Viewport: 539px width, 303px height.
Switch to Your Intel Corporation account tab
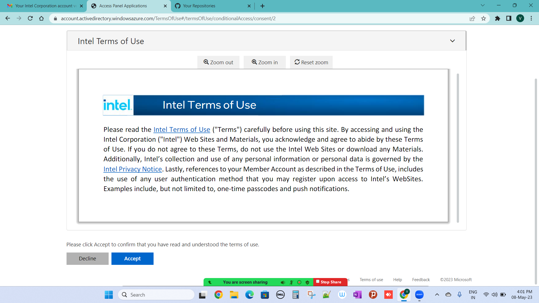45,6
